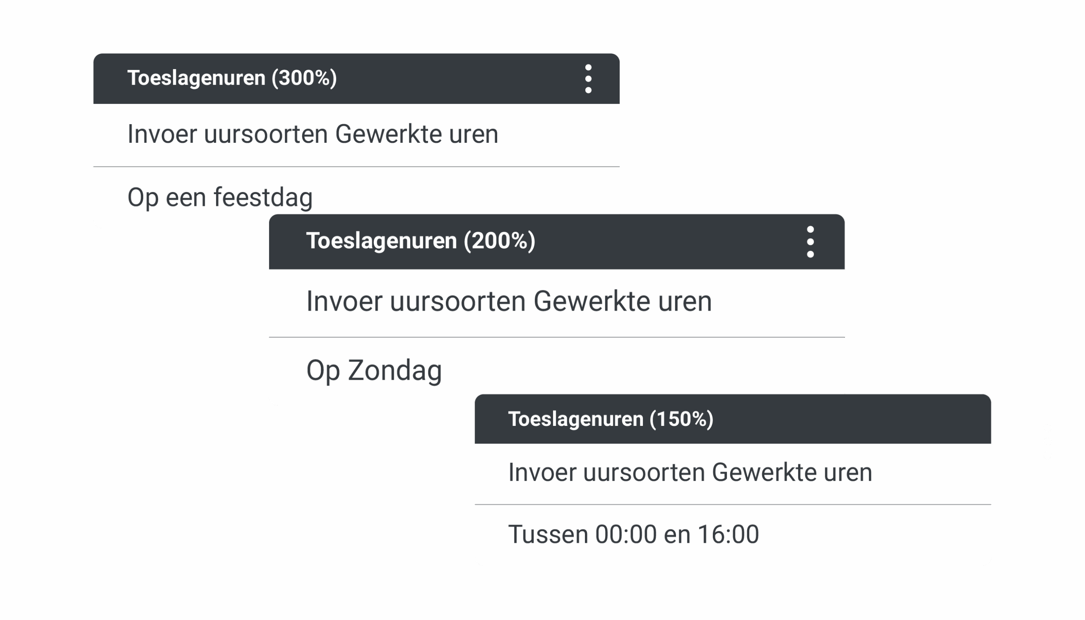This screenshot has height=620, width=1085.
Task: Select the 'Op een feestdag' row
Action: point(220,197)
